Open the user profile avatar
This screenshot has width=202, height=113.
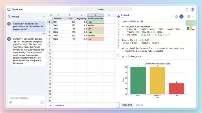(192, 10)
